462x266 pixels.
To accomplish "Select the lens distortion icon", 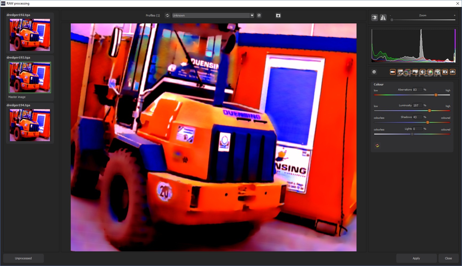I will pyautogui.click(x=453, y=72).
